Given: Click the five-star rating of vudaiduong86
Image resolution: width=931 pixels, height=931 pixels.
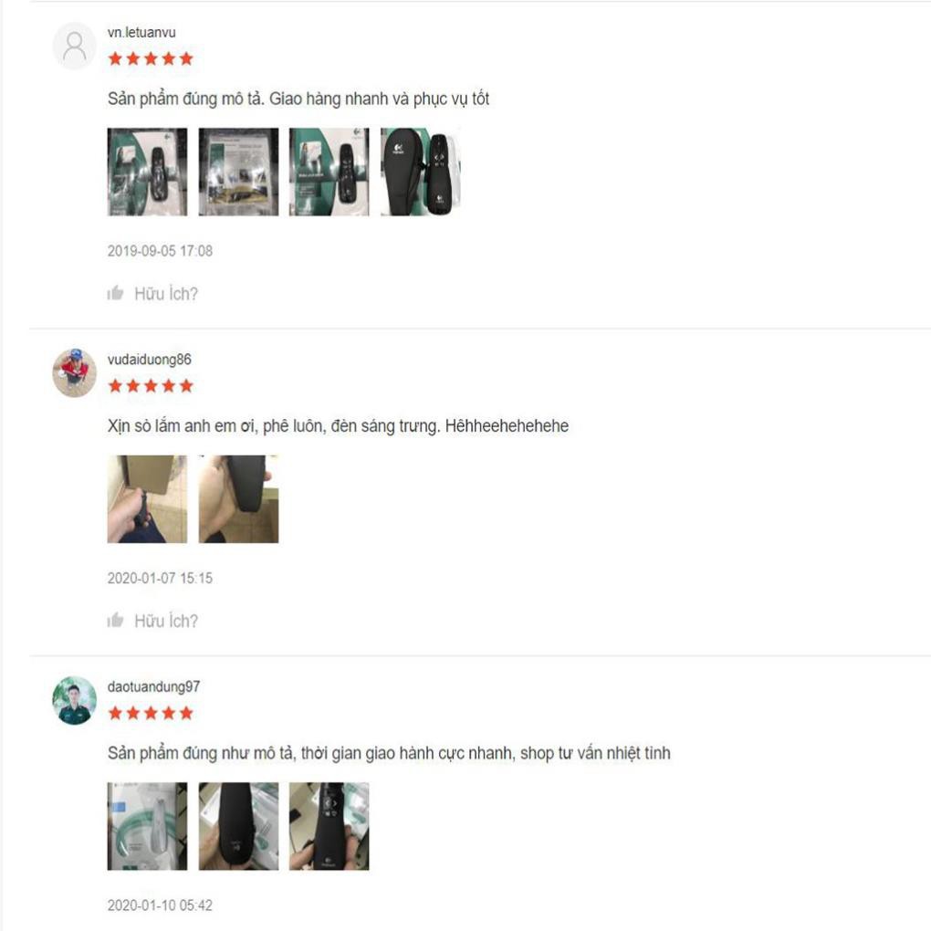Looking at the screenshot, I should coord(151,386).
